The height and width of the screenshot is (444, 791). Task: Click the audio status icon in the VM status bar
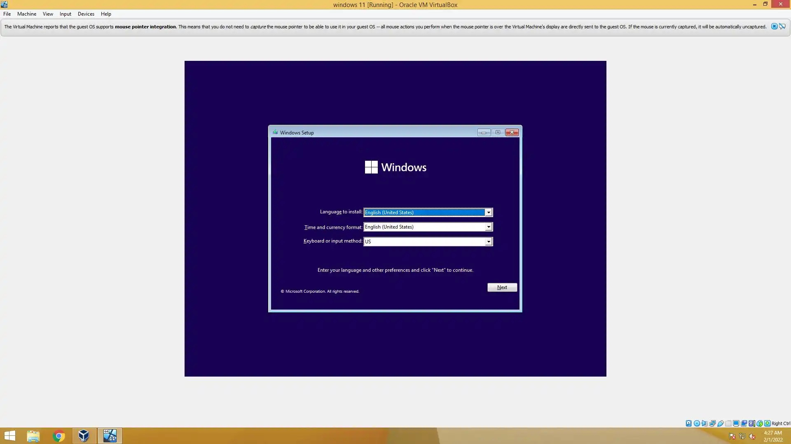click(704, 423)
